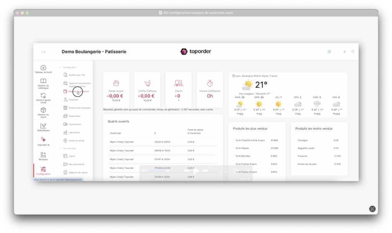Open the Gestion des boutiques link
This screenshot has height=233, width=392.
79,108
